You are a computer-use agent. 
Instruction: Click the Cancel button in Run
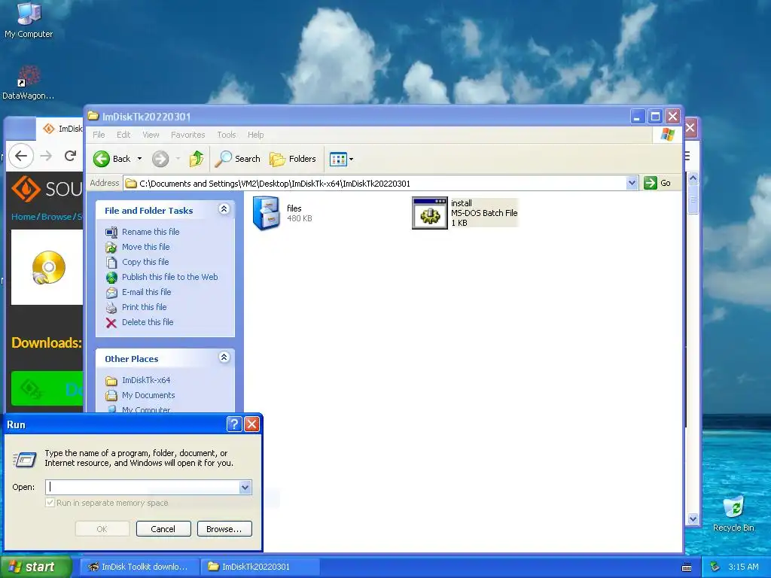(x=163, y=529)
